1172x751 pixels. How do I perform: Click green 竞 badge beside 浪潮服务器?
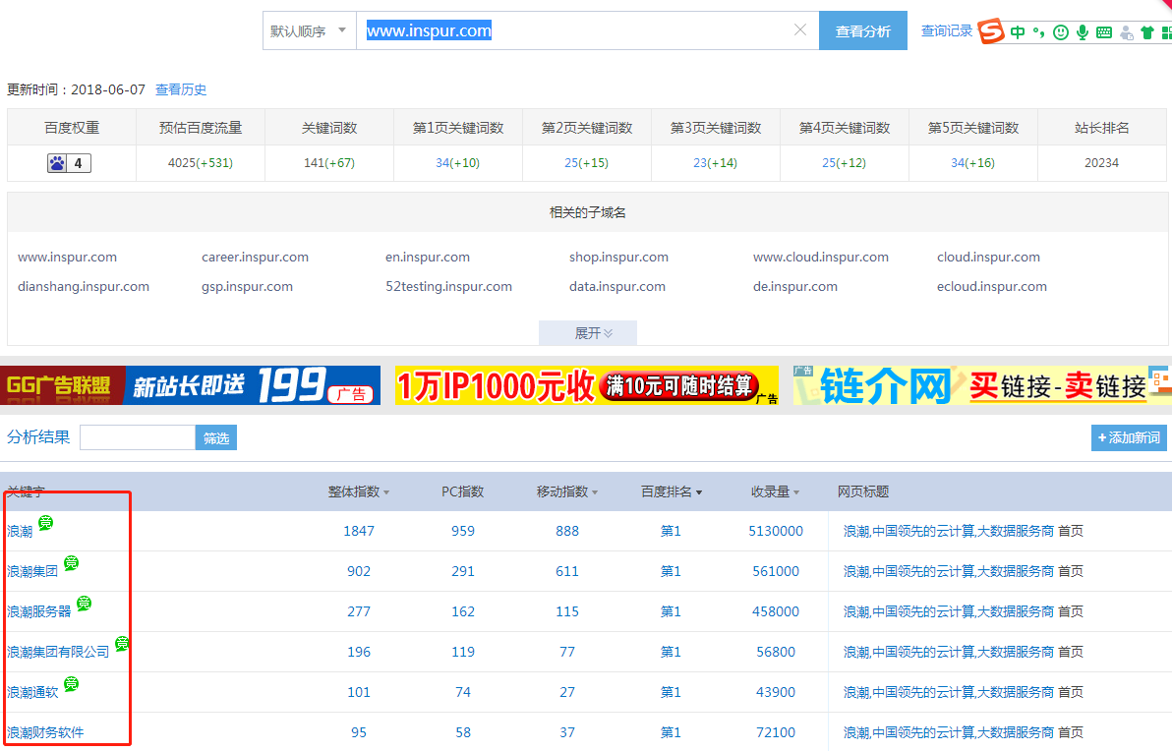85,604
